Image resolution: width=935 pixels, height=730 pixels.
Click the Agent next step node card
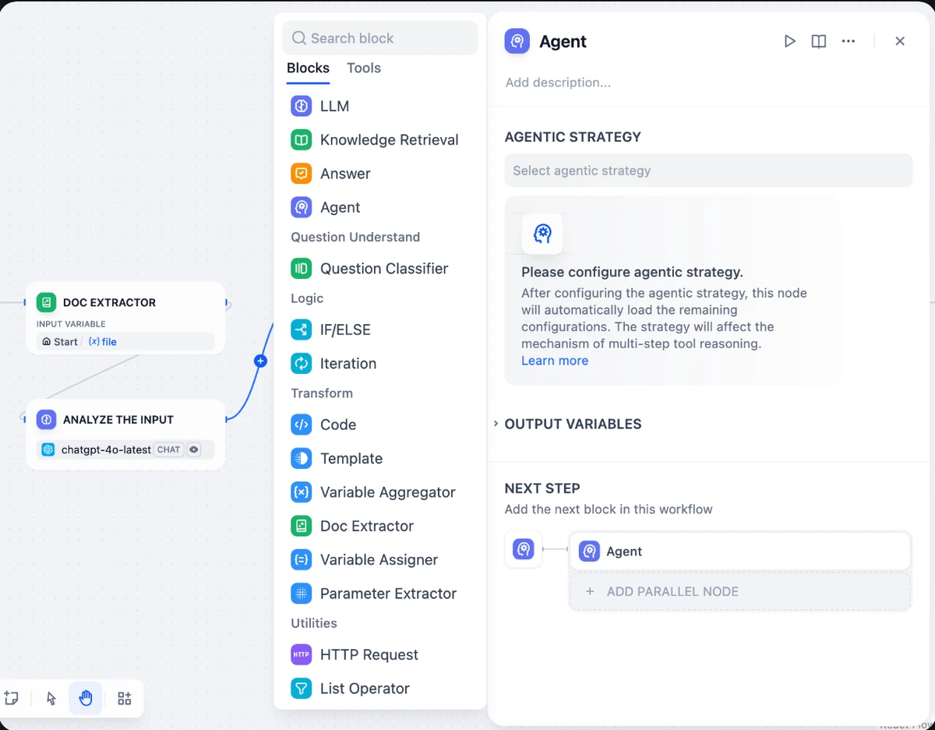click(740, 552)
